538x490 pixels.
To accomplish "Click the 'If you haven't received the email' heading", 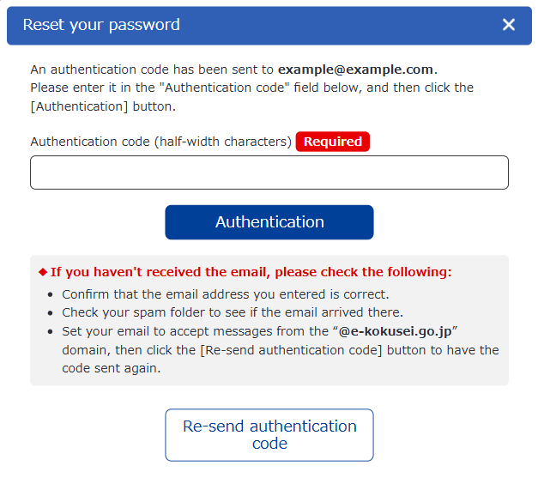I will pos(251,272).
